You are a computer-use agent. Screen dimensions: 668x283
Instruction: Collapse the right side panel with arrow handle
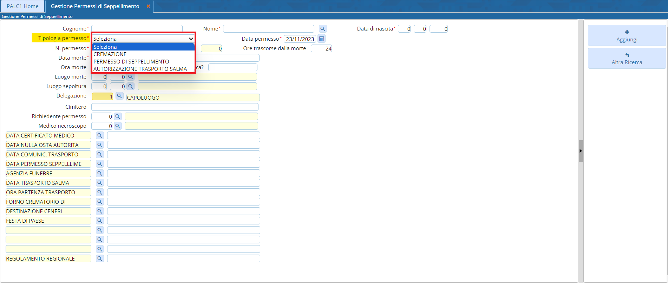tap(581, 151)
